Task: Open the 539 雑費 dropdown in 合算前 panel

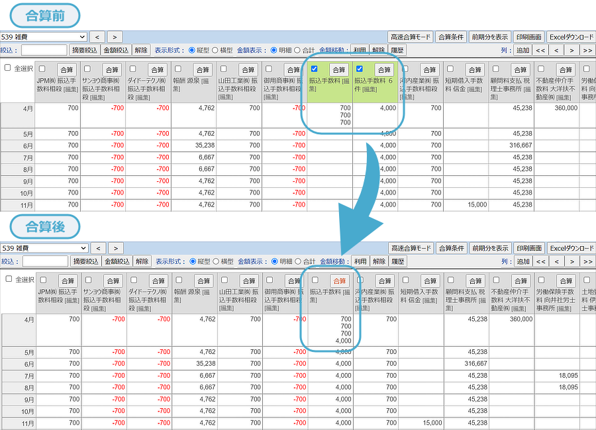Action: coord(44,37)
